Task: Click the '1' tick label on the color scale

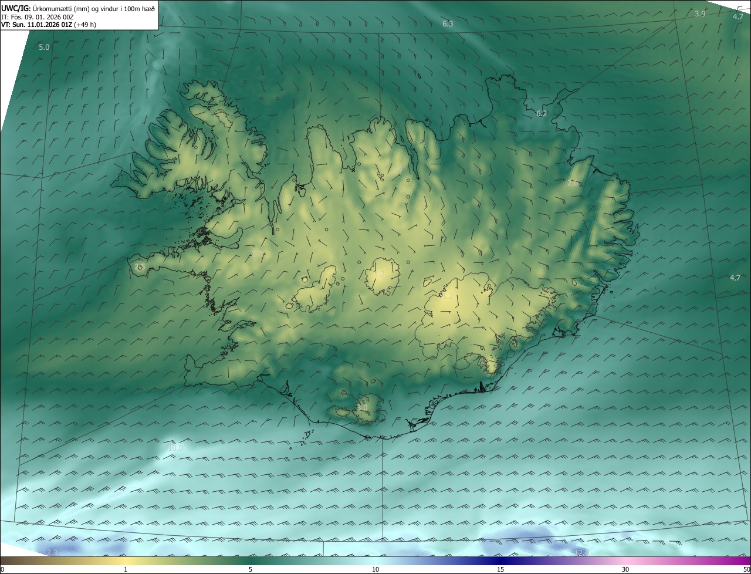Action: pos(126,569)
